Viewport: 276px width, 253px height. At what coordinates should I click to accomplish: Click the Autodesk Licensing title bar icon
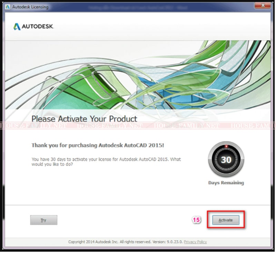click(8, 7)
